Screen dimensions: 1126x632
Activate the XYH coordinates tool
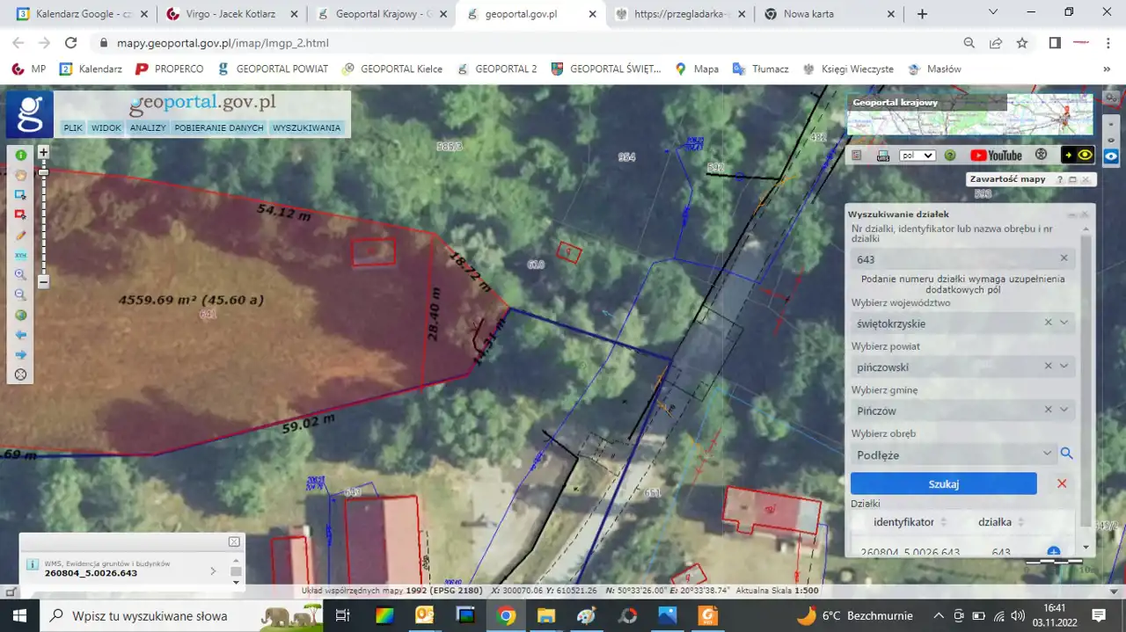click(x=21, y=255)
